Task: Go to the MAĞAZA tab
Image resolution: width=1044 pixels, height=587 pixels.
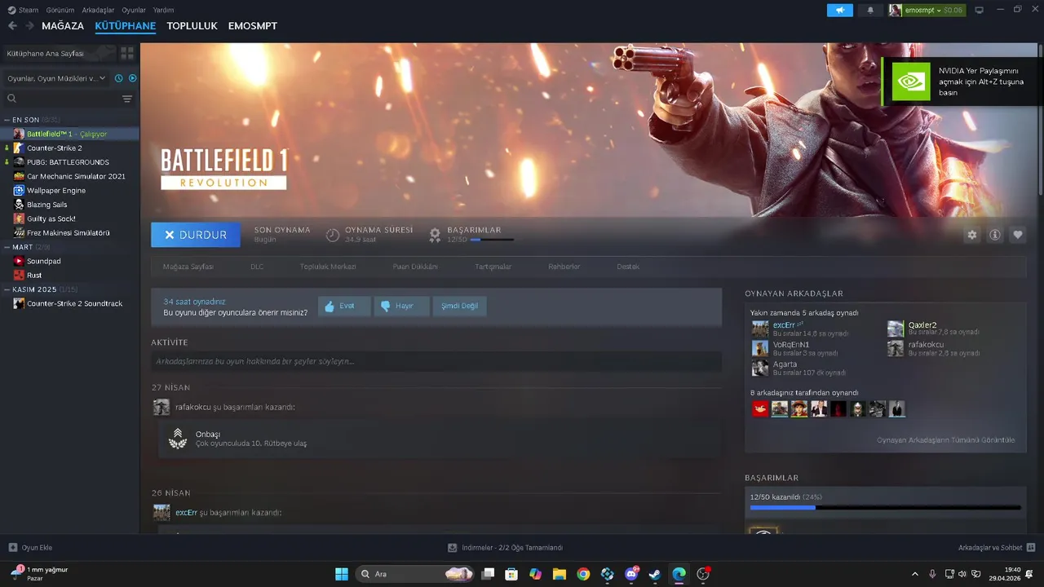Action: click(x=63, y=26)
